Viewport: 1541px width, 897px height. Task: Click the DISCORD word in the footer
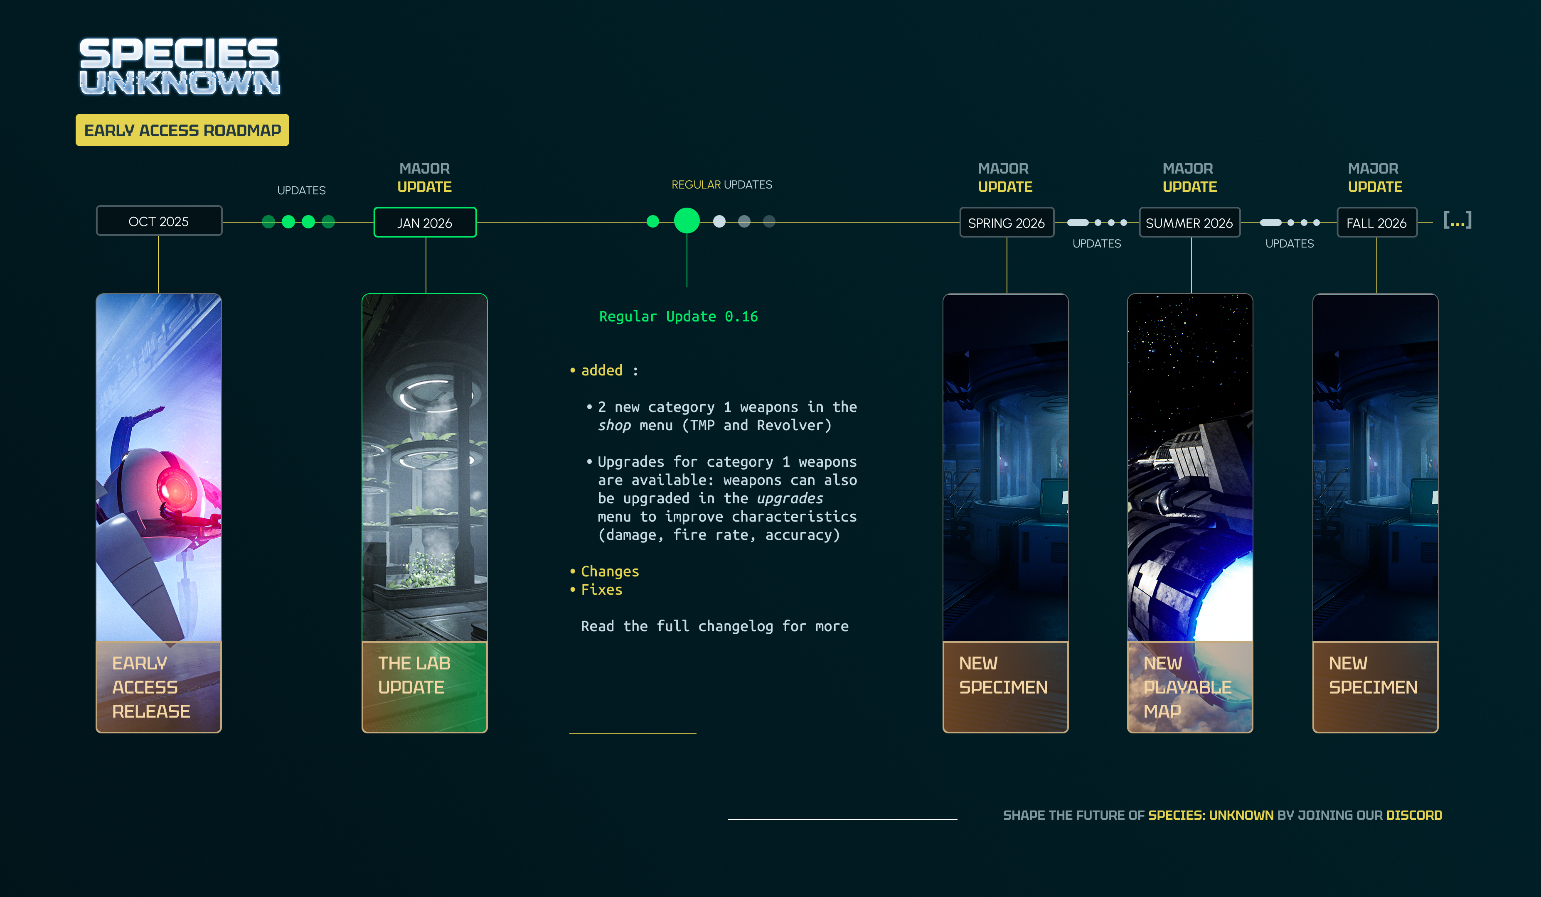pyautogui.click(x=1414, y=815)
